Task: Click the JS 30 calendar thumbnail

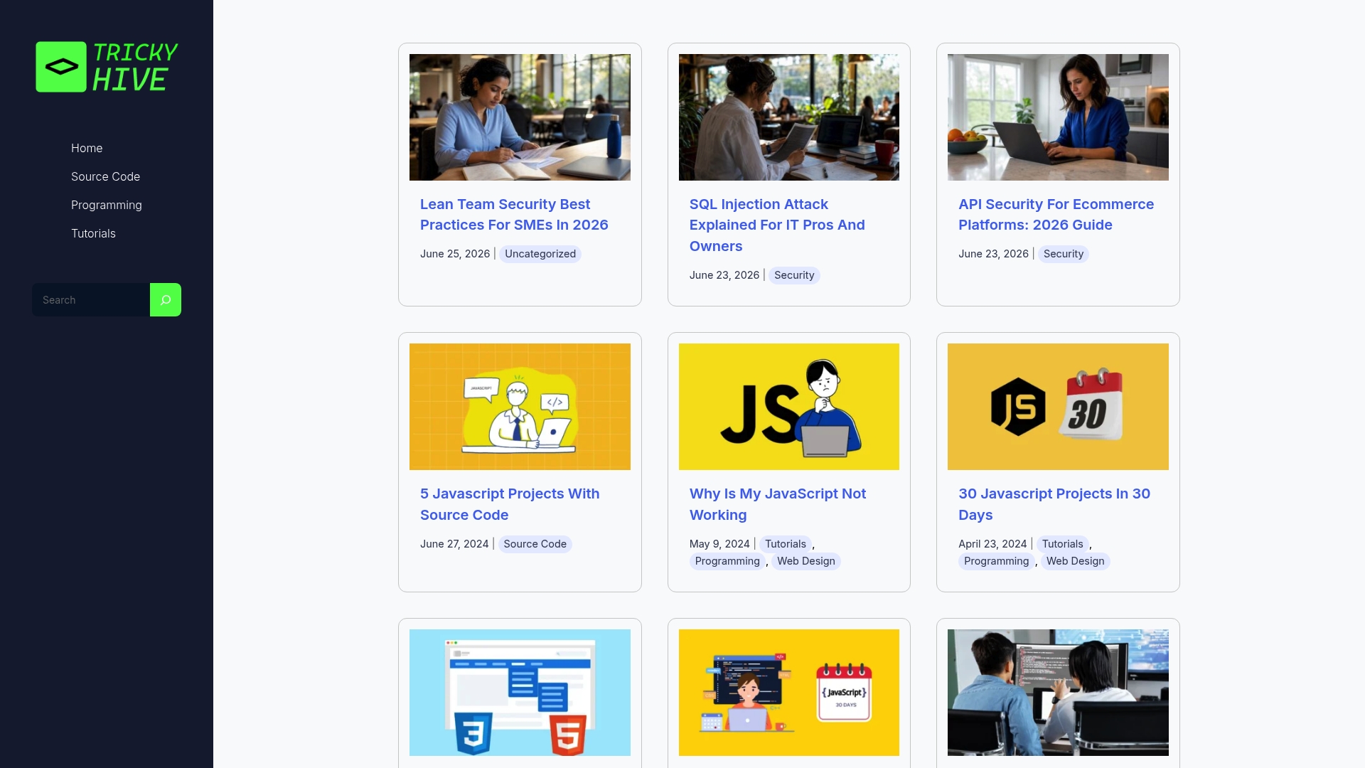Action: pos(1058,407)
